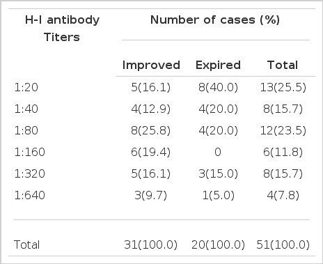Click the 'Total' row label at bottom

(27, 244)
